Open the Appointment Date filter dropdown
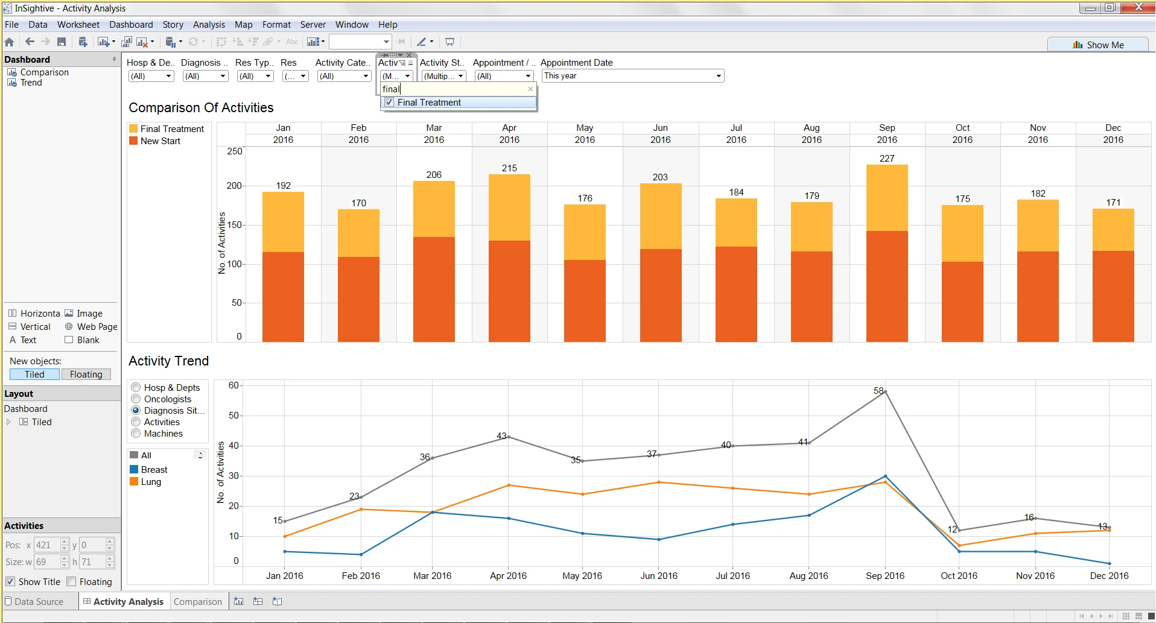 tap(717, 75)
